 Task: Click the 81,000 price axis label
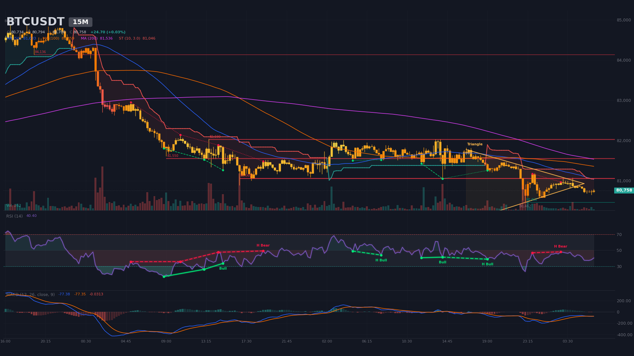click(x=624, y=181)
